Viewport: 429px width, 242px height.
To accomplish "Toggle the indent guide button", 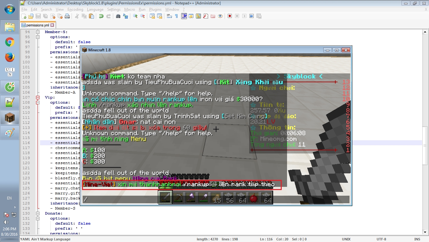I will tap(184, 16).
